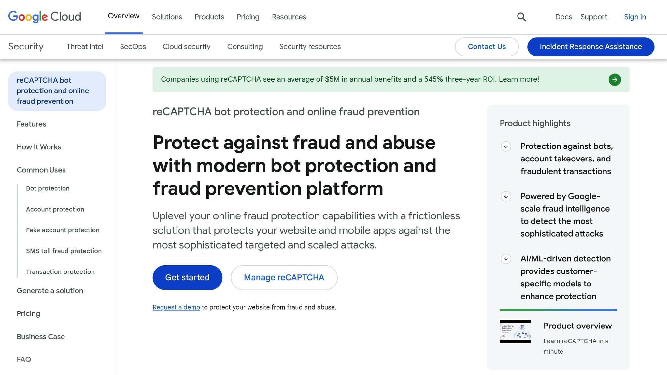
Task: Go to Pricing in the top nav
Action: coord(248,17)
